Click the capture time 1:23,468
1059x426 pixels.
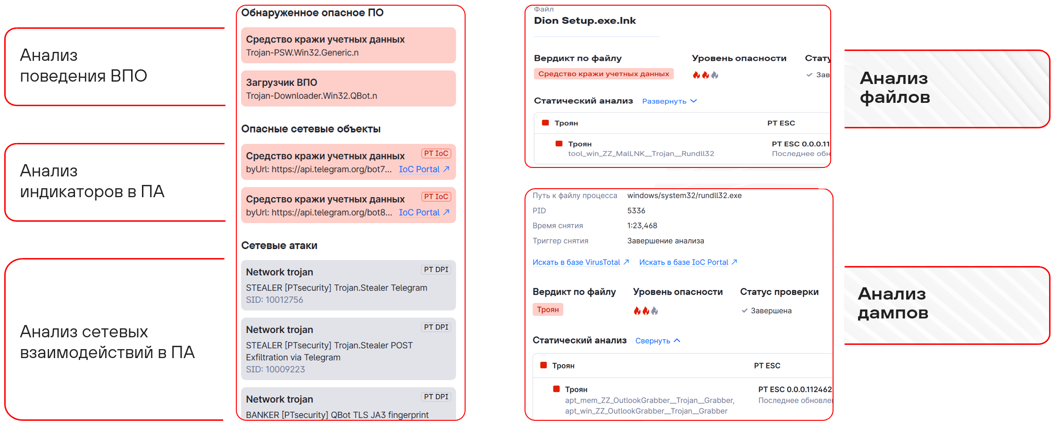642,226
